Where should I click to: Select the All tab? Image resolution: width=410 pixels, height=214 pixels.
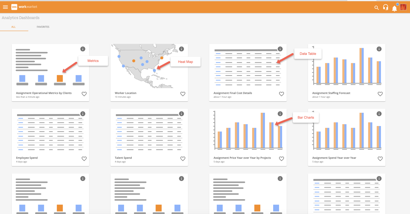tap(14, 27)
